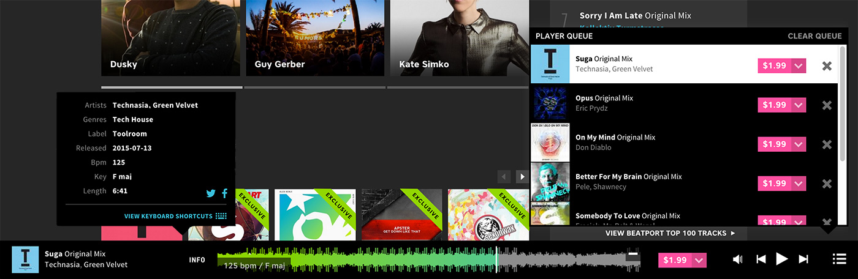The height and width of the screenshot is (279, 858).
Task: Select release date 2015-07-13
Action: (132, 148)
